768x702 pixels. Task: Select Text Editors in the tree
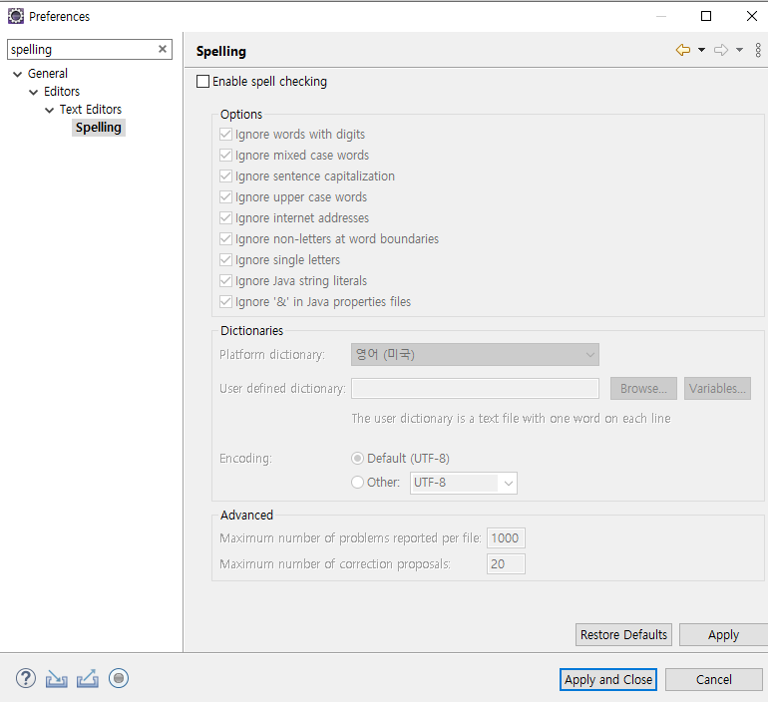coord(91,109)
